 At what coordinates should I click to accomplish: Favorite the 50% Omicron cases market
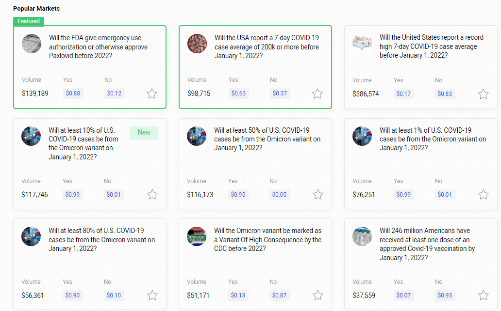coord(318,195)
